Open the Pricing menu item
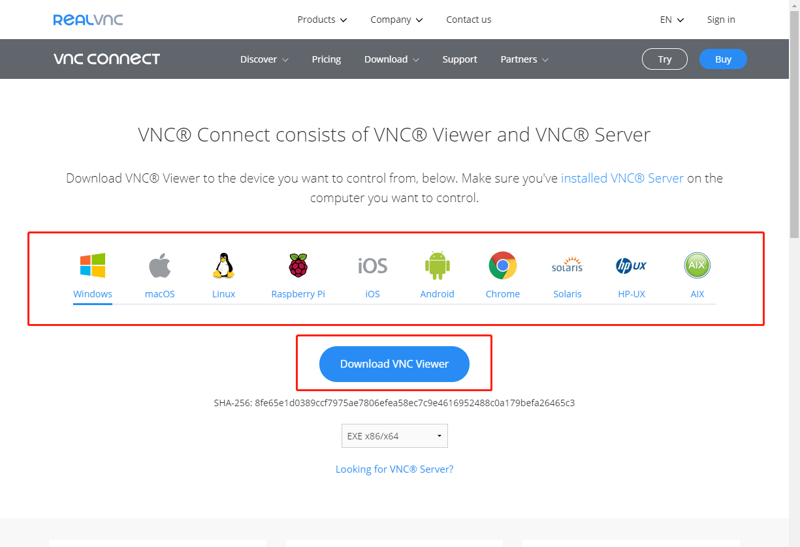 pyautogui.click(x=327, y=59)
